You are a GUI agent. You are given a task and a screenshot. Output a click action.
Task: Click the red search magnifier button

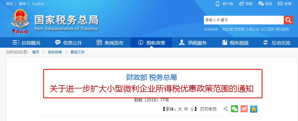(288, 20)
